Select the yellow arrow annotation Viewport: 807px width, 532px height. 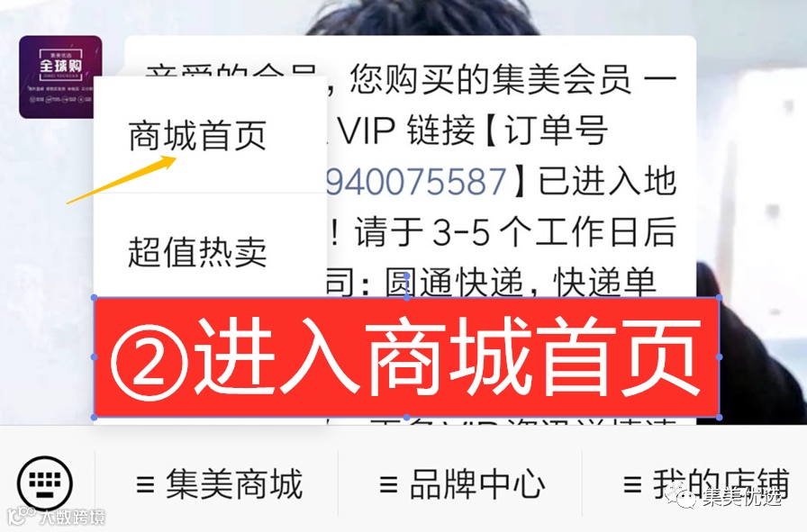coord(122,179)
